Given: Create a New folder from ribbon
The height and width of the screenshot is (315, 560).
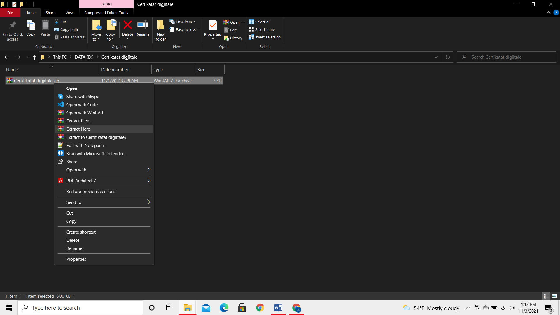Looking at the screenshot, I should [161, 30].
